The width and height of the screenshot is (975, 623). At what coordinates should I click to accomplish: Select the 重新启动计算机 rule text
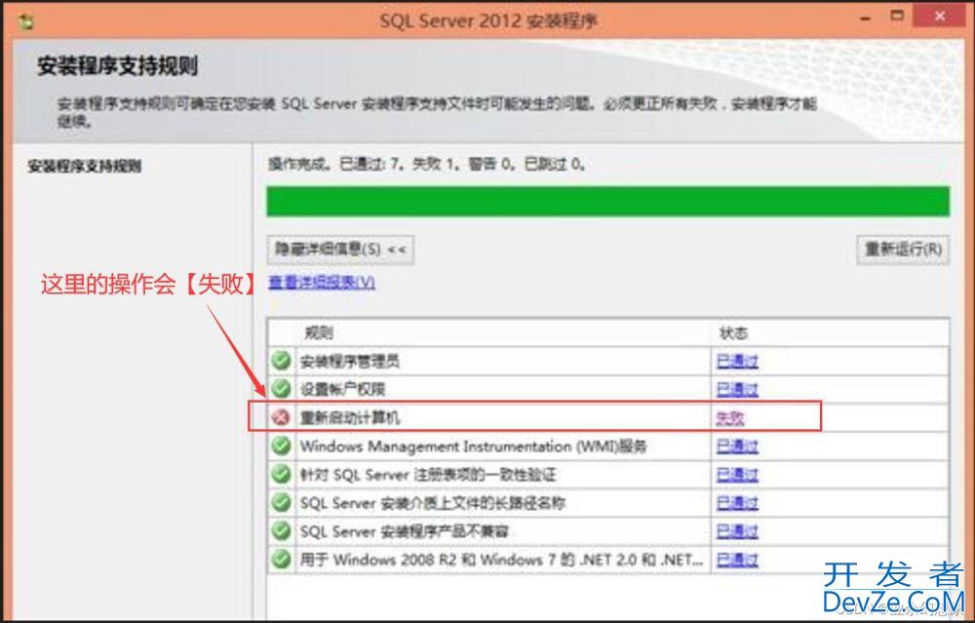click(349, 418)
